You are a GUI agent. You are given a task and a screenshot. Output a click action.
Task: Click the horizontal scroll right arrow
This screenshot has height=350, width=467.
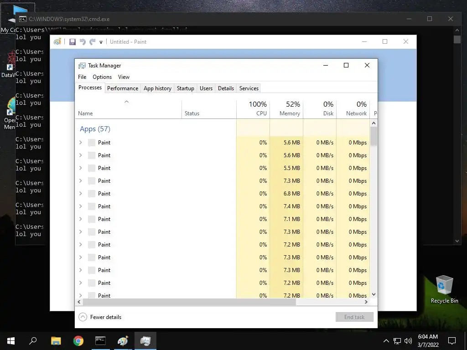366,302
